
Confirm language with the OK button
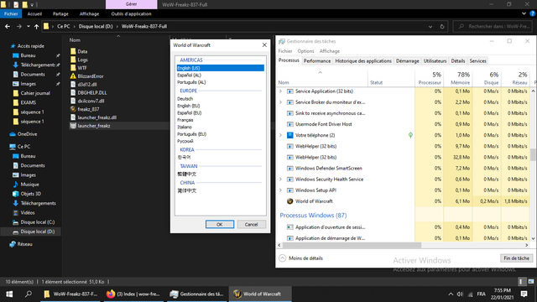point(220,224)
